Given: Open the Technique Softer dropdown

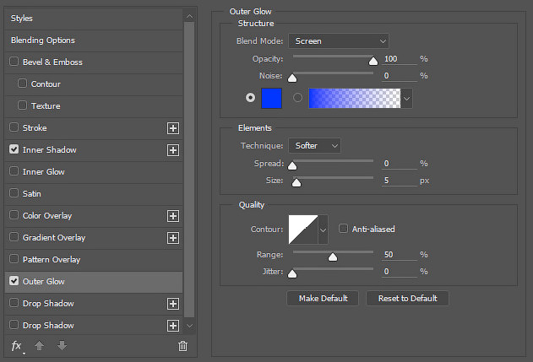Looking at the screenshot, I should click(x=314, y=146).
